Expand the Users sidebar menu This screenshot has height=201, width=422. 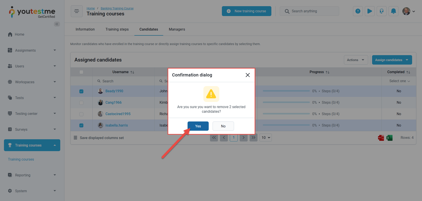click(55, 66)
